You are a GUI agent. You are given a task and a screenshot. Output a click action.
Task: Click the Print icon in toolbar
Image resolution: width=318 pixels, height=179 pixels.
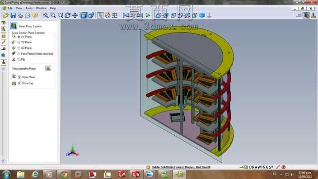point(20,15)
